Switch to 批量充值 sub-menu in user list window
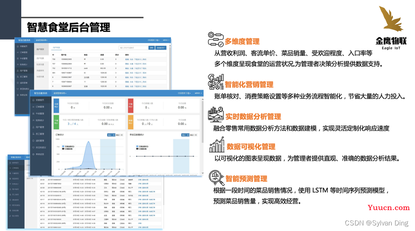The image size is (415, 231). (40, 64)
